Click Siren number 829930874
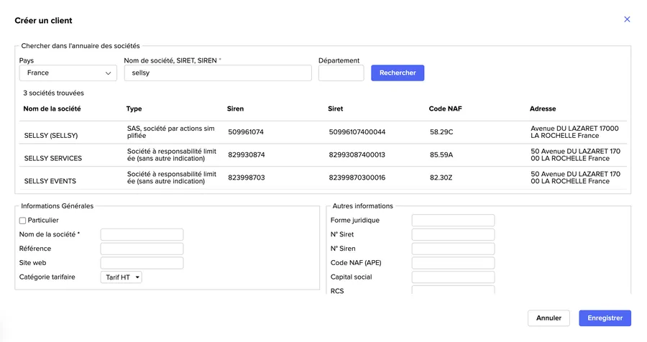 (x=247, y=154)
